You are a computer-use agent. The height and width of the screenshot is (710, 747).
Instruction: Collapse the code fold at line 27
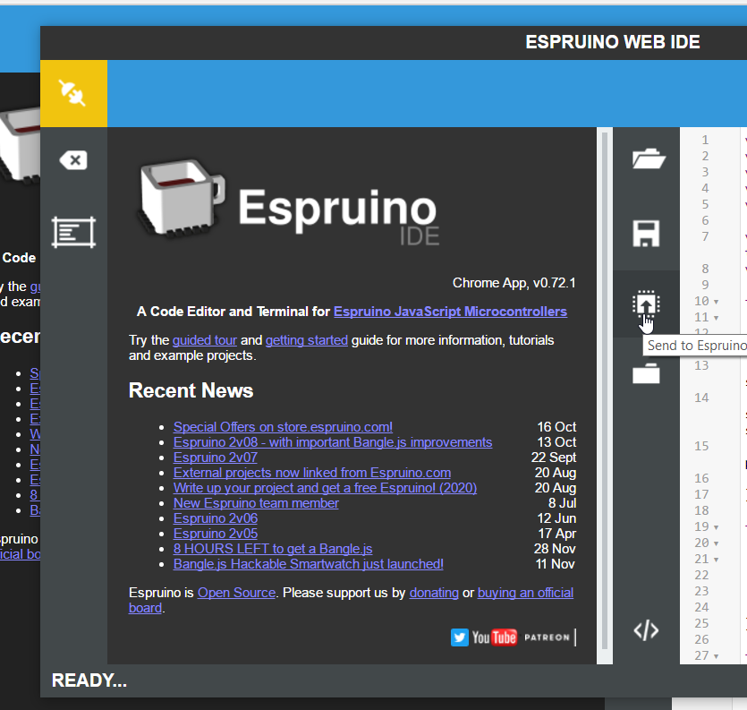pos(716,656)
